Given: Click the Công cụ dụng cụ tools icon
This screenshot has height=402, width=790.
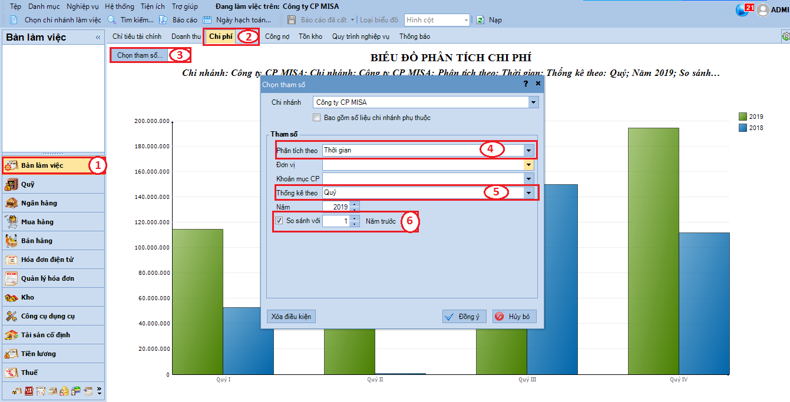Looking at the screenshot, I should pyautogui.click(x=11, y=316).
